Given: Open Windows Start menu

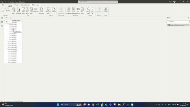Looking at the screenshot, I should (x=58, y=105).
